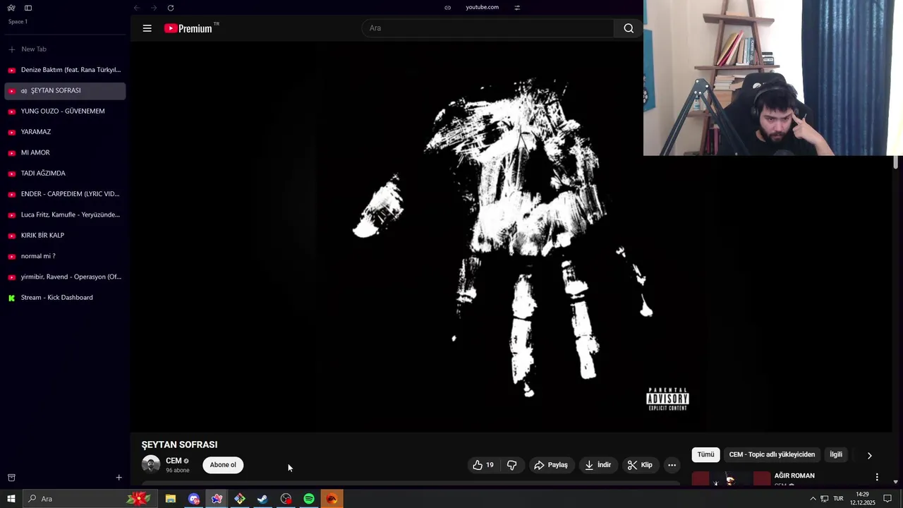Click the youtube.com address text
The height and width of the screenshot is (508, 903).
point(482,7)
